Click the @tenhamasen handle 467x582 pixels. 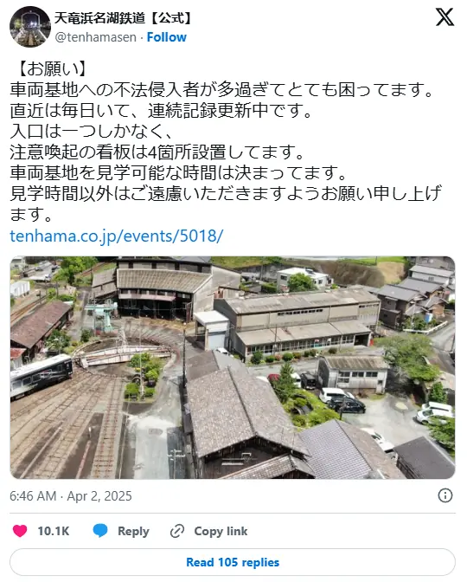pos(96,37)
